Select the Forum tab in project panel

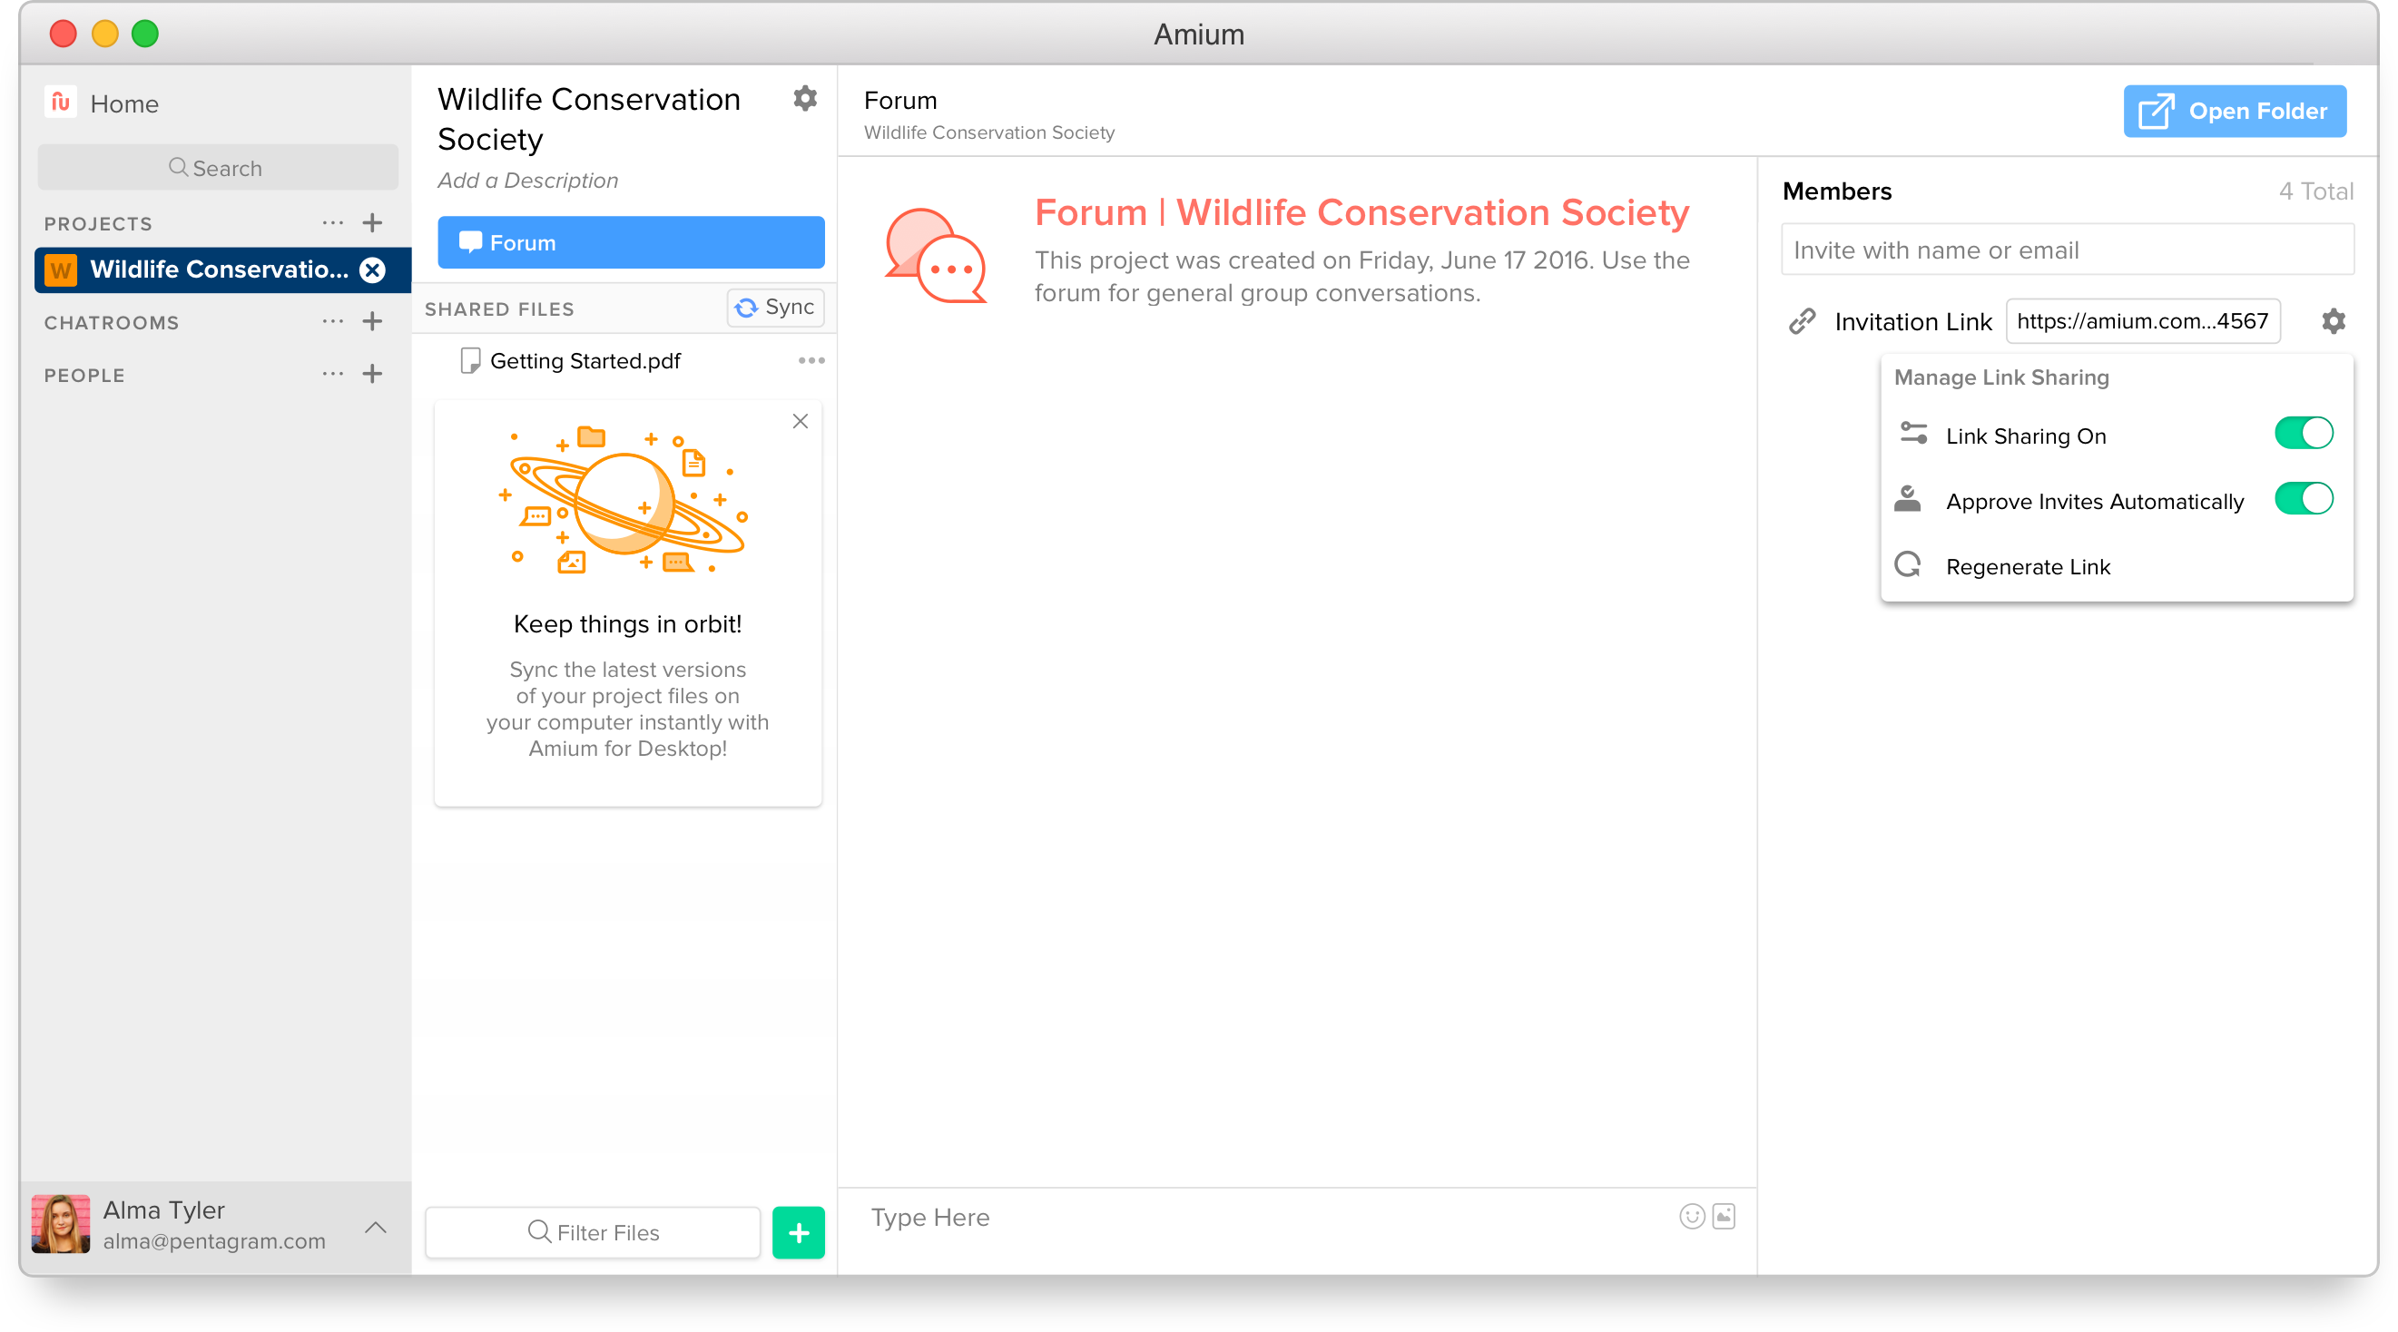(x=631, y=243)
